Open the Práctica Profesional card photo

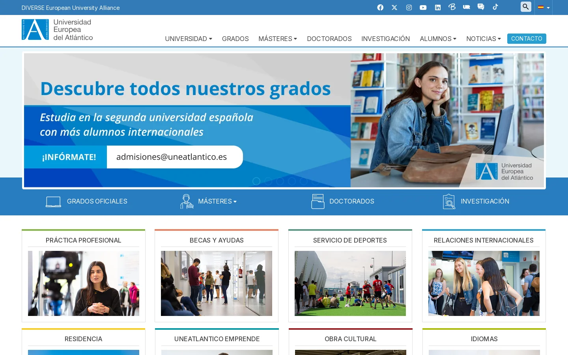(x=84, y=283)
